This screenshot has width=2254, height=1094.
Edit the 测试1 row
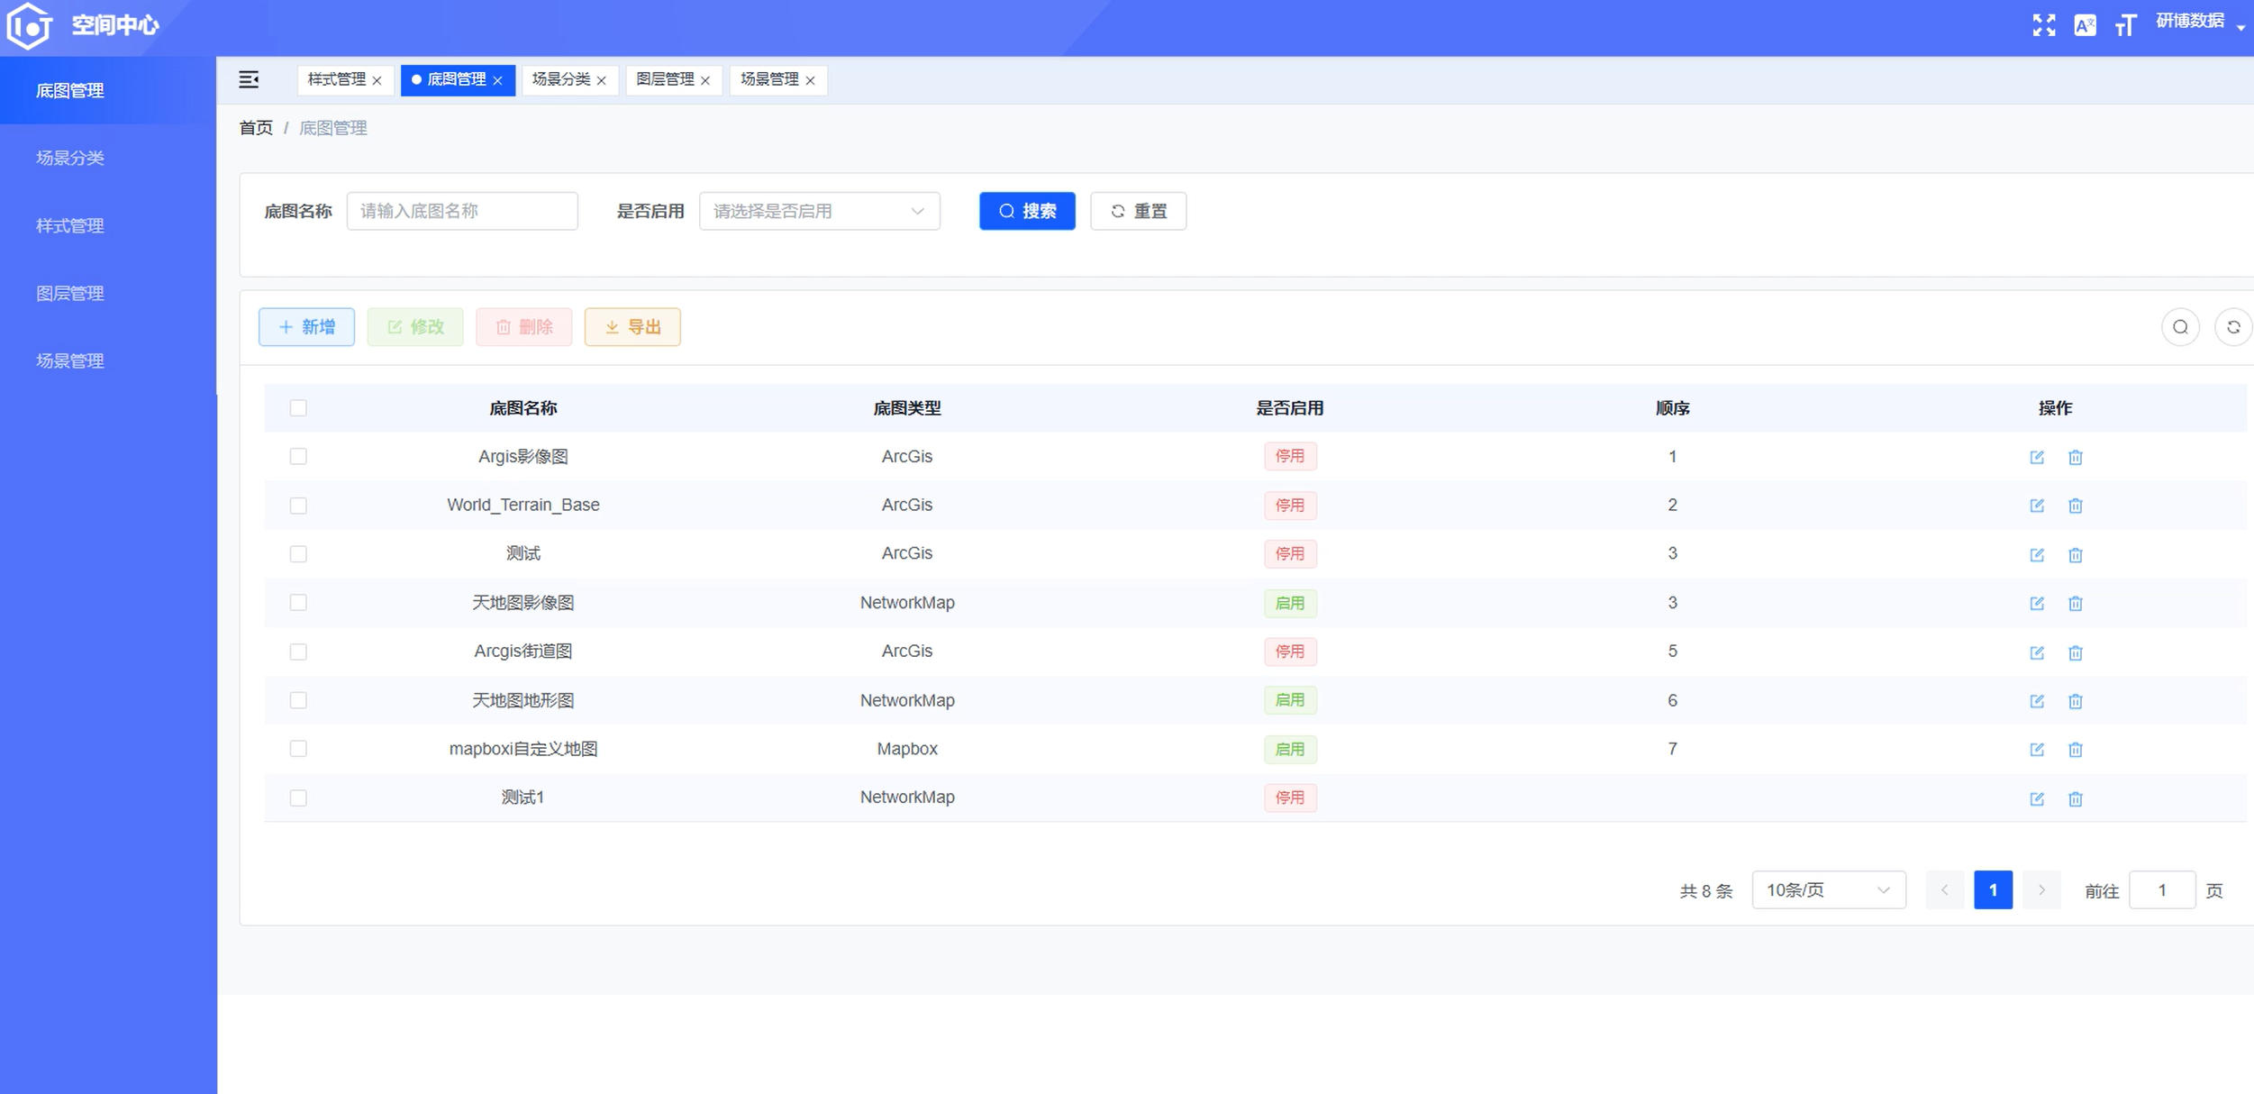[x=2037, y=798]
